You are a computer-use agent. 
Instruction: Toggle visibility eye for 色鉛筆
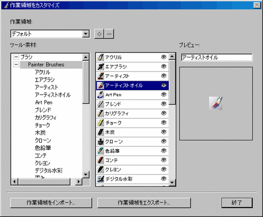click(x=164, y=150)
